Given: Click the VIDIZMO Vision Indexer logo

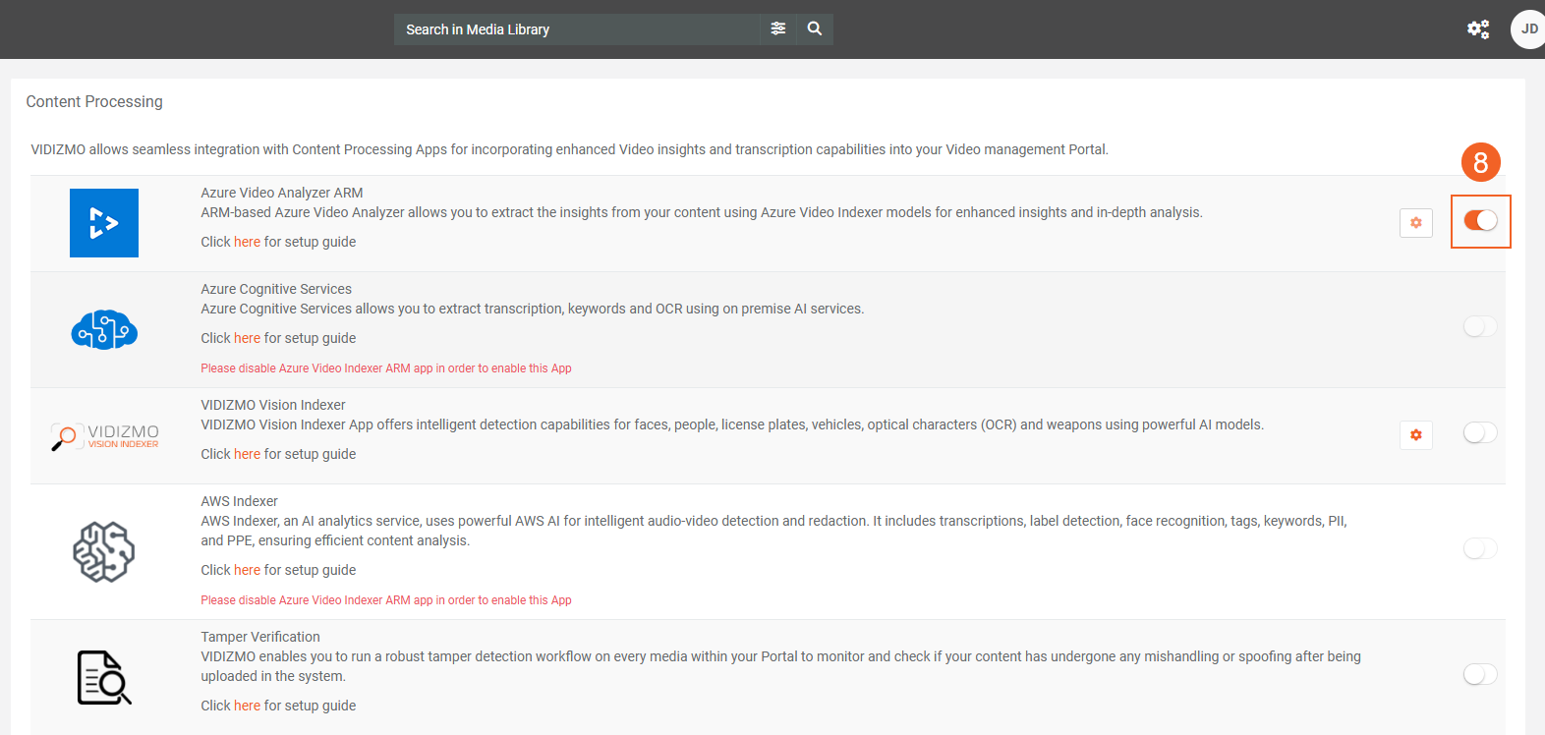Looking at the screenshot, I should [104, 436].
